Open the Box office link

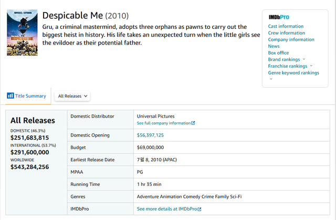(278, 53)
